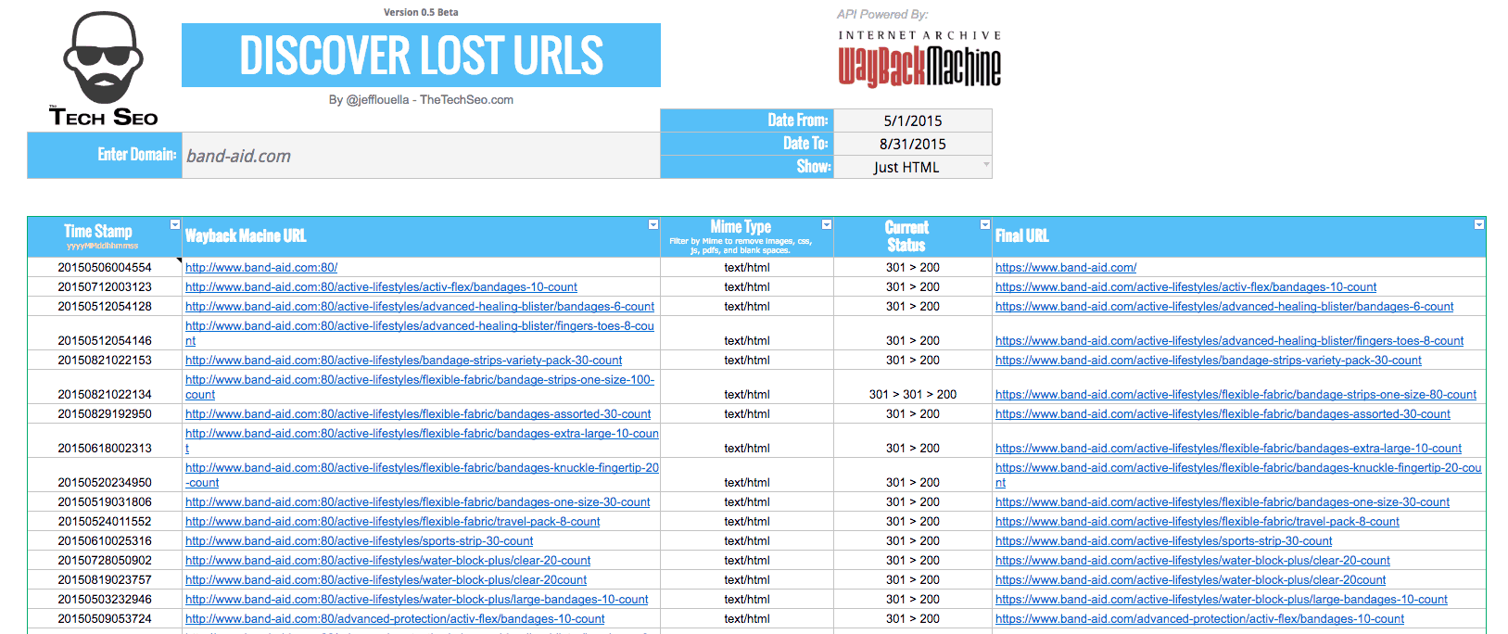This screenshot has height=634, width=1508.
Task: Open the Mime Type column filter dropdown
Action: click(827, 225)
